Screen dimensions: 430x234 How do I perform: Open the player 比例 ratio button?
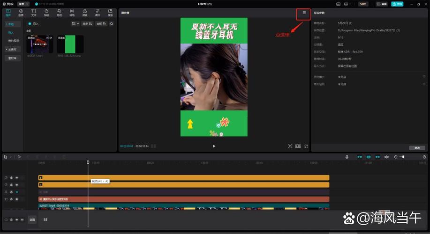coord(298,146)
